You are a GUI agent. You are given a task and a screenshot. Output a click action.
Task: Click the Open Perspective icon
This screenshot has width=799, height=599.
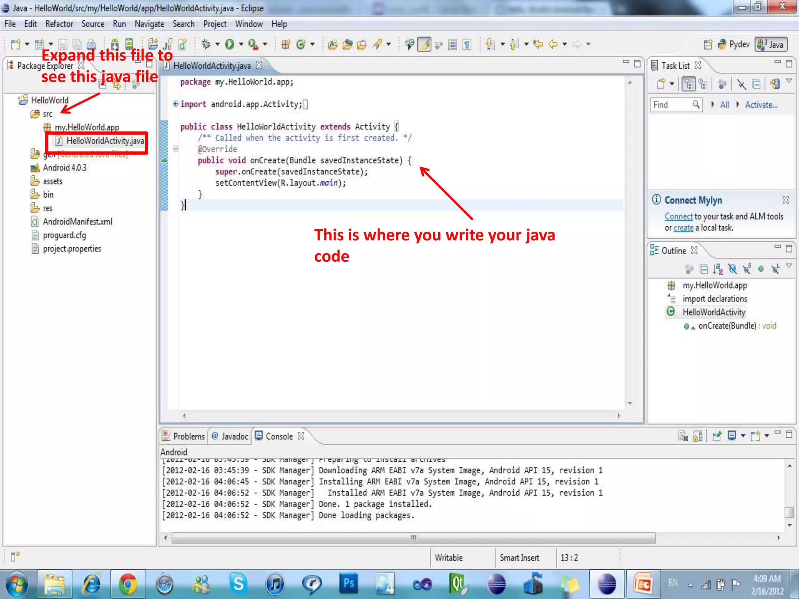(x=708, y=44)
